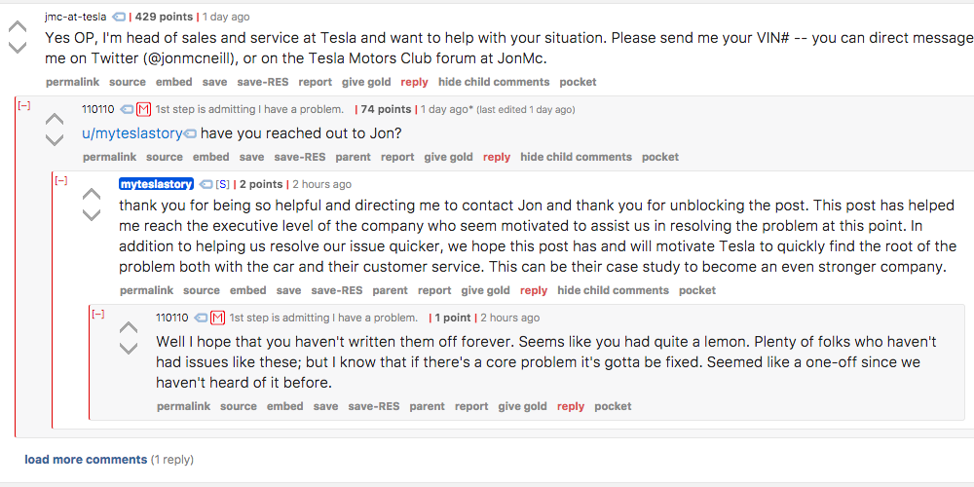Screen dimensions: 974x487
Task: Collapse myteslastory's reply thread
Action: pyautogui.click(x=60, y=181)
